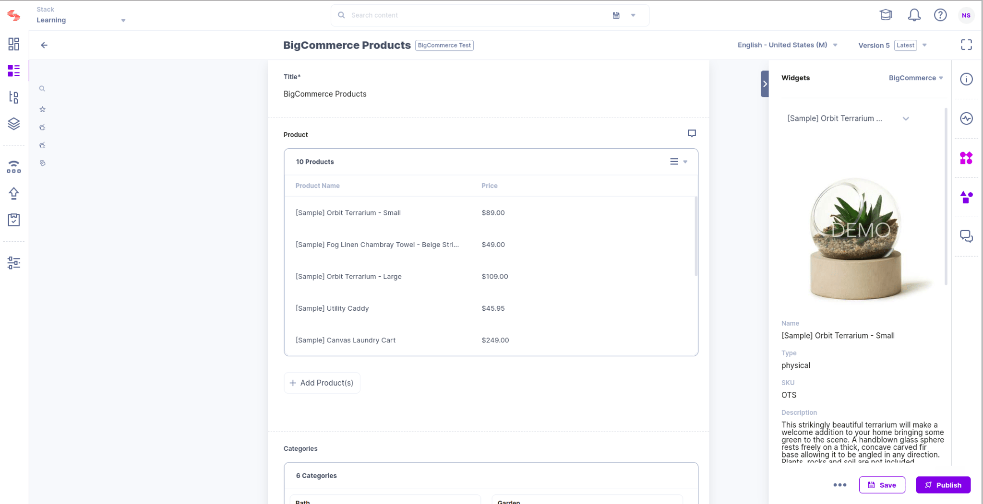Open the Tasks clipboard icon
Image resolution: width=983 pixels, height=504 pixels.
tap(14, 220)
